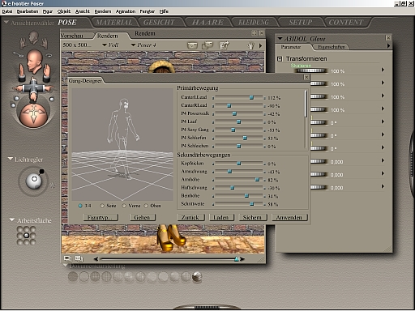Click the large face camera icon
The width and height of the screenshot is (415, 311).
[x=34, y=62]
